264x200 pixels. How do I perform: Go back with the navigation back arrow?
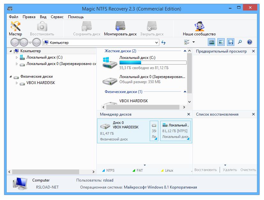click(x=15, y=42)
